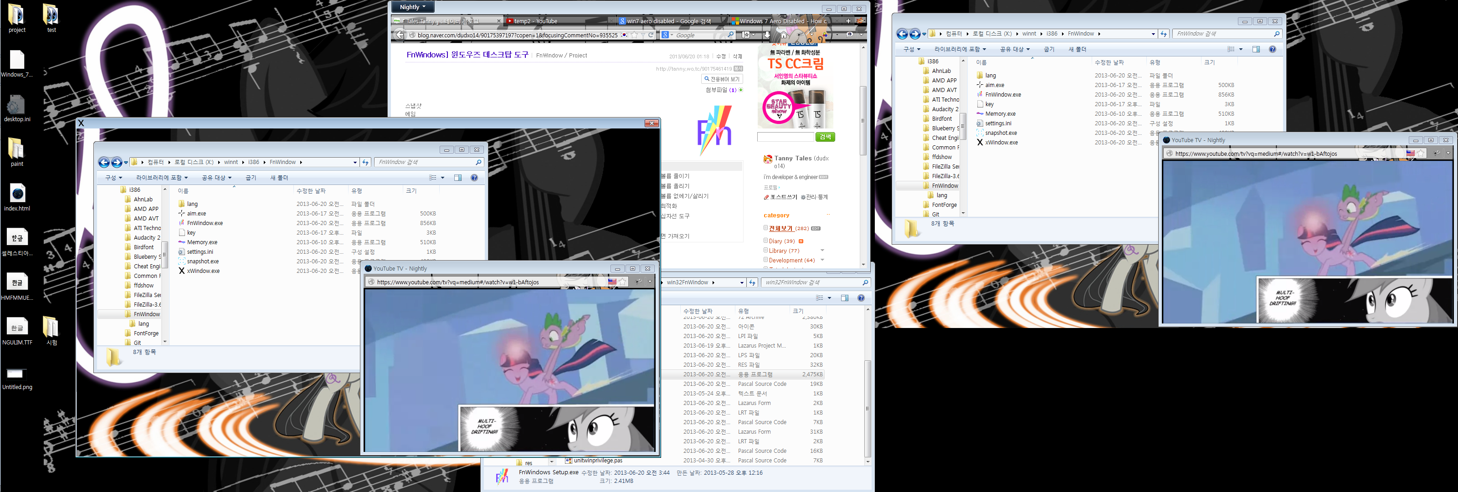
Task: Go back in the Nightly browser
Action: [x=400, y=35]
